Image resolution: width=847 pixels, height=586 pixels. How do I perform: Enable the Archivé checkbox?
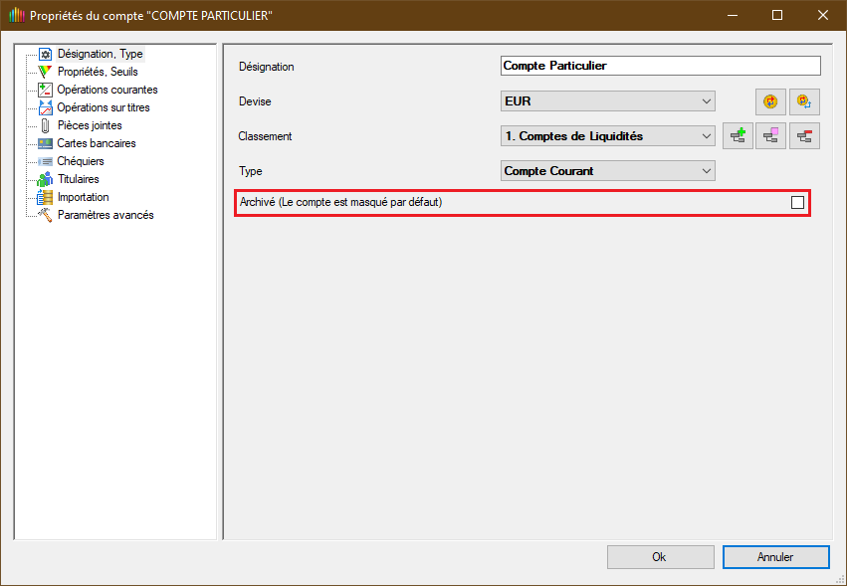(797, 202)
